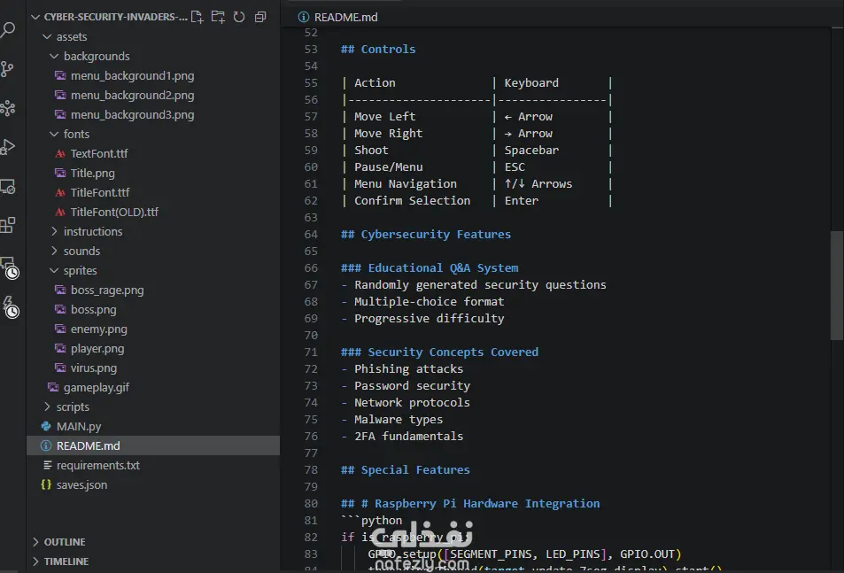Viewport: 844px width, 573px height.
Task: Click the 'Confirm Selection' table cell
Action: (x=413, y=200)
